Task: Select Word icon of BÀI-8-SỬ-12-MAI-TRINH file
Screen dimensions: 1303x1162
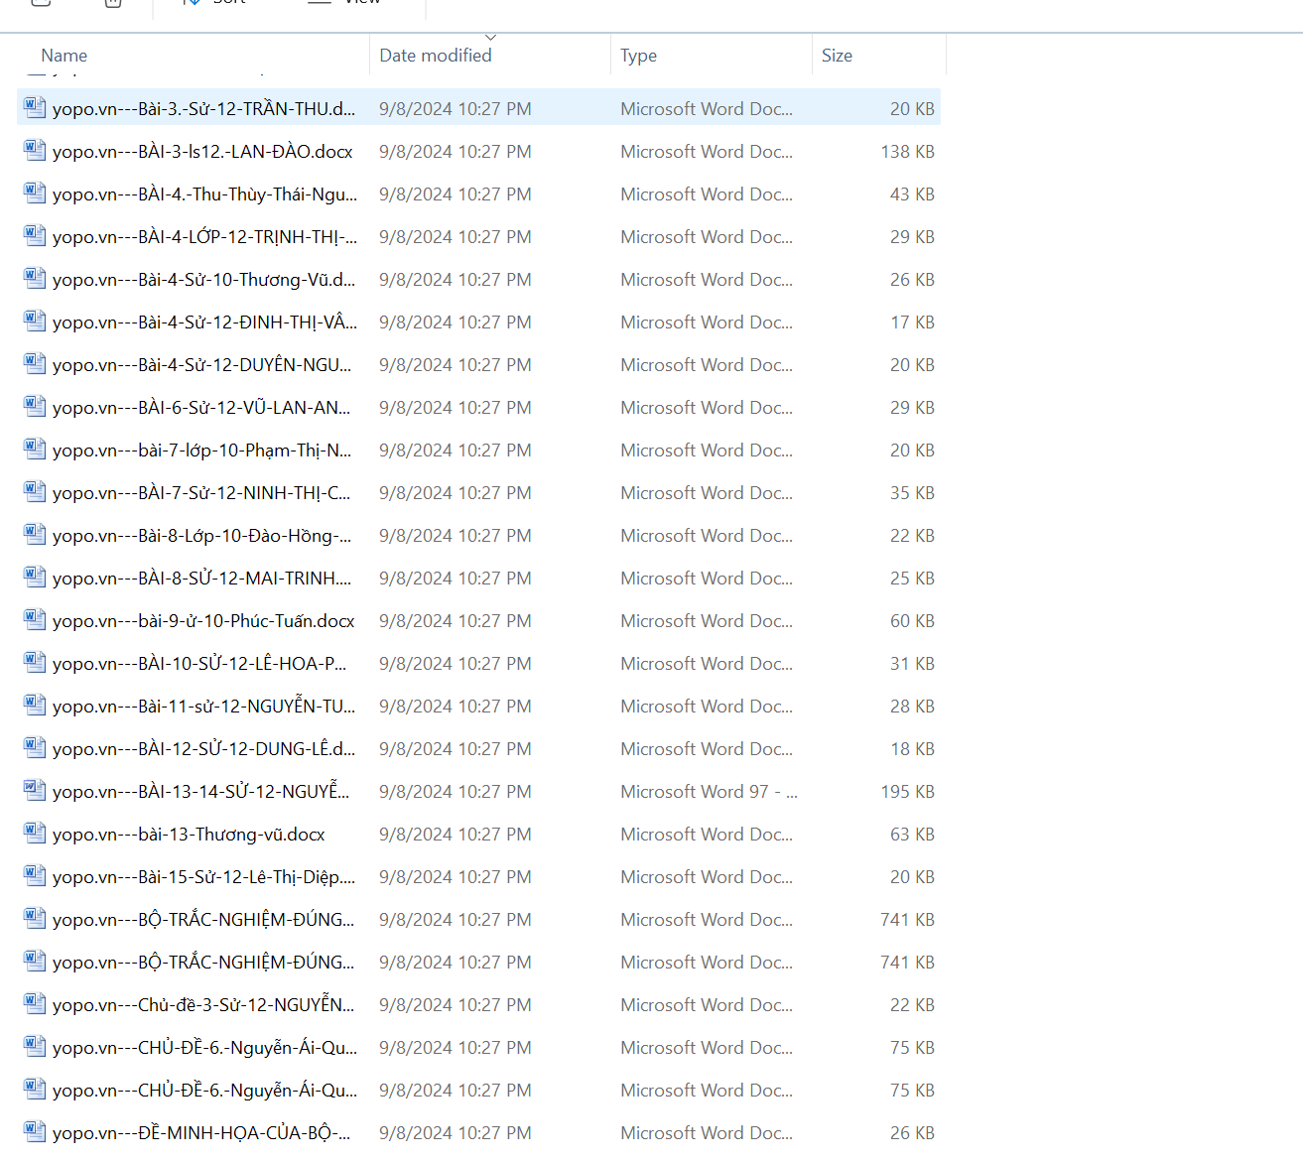Action: tap(35, 578)
